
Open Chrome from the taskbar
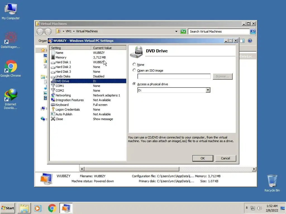pos(52,208)
